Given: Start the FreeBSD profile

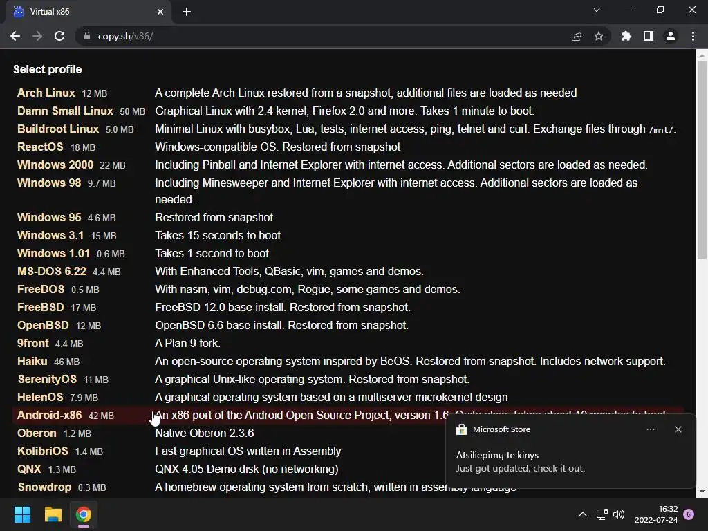Looking at the screenshot, I should (x=40, y=308).
